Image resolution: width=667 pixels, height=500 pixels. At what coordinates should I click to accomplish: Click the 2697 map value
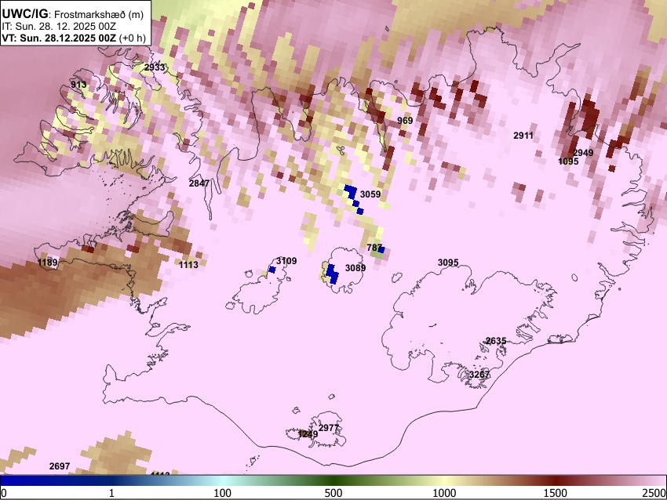(60, 466)
